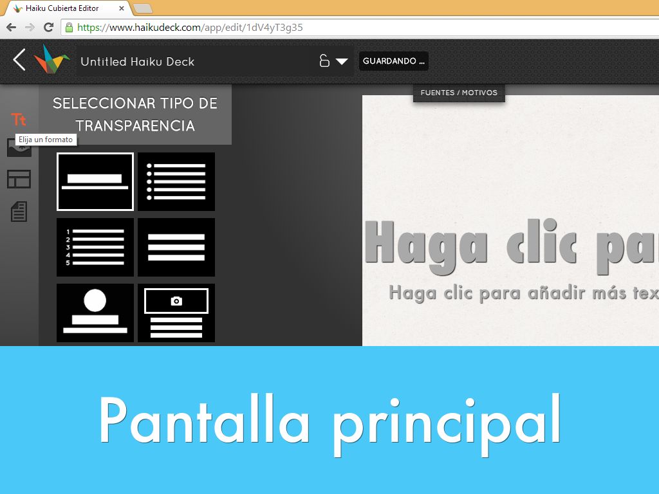Open the notes page tool in sidebar
Image resolution: width=659 pixels, height=494 pixels.
(x=19, y=212)
